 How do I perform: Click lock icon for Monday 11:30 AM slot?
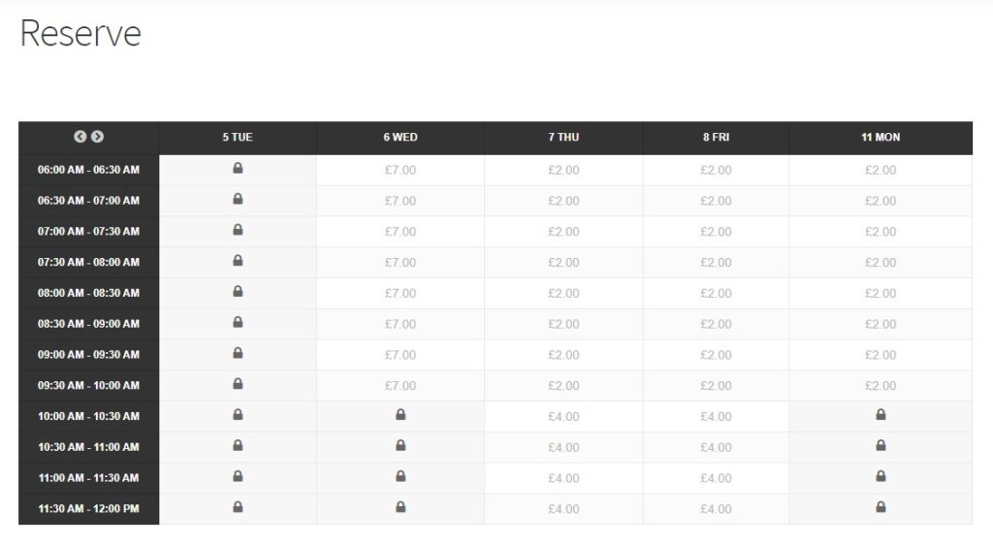coord(881,507)
